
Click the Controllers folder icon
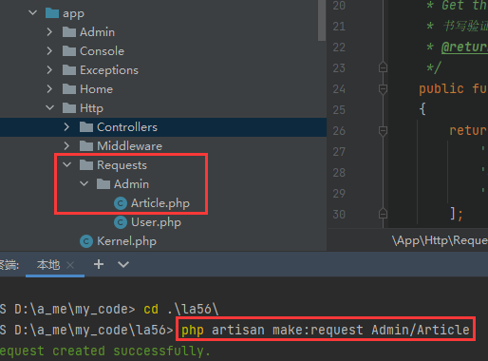coord(86,127)
